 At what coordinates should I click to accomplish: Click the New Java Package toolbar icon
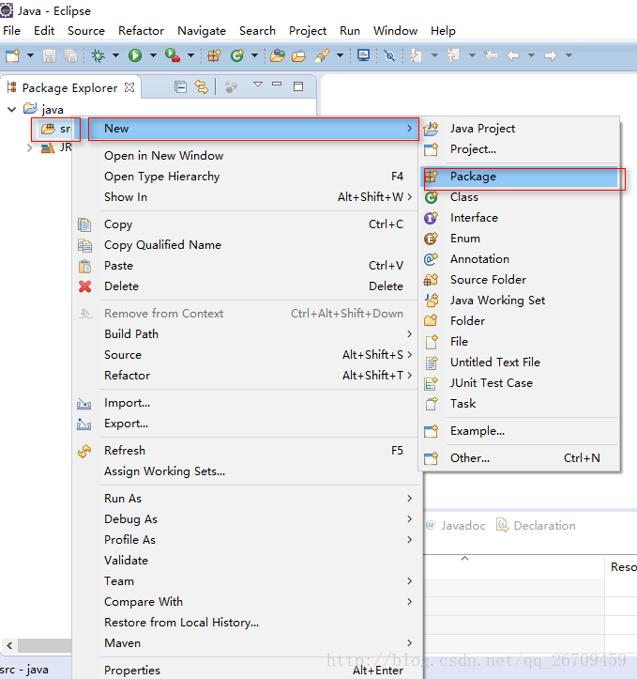[214, 55]
